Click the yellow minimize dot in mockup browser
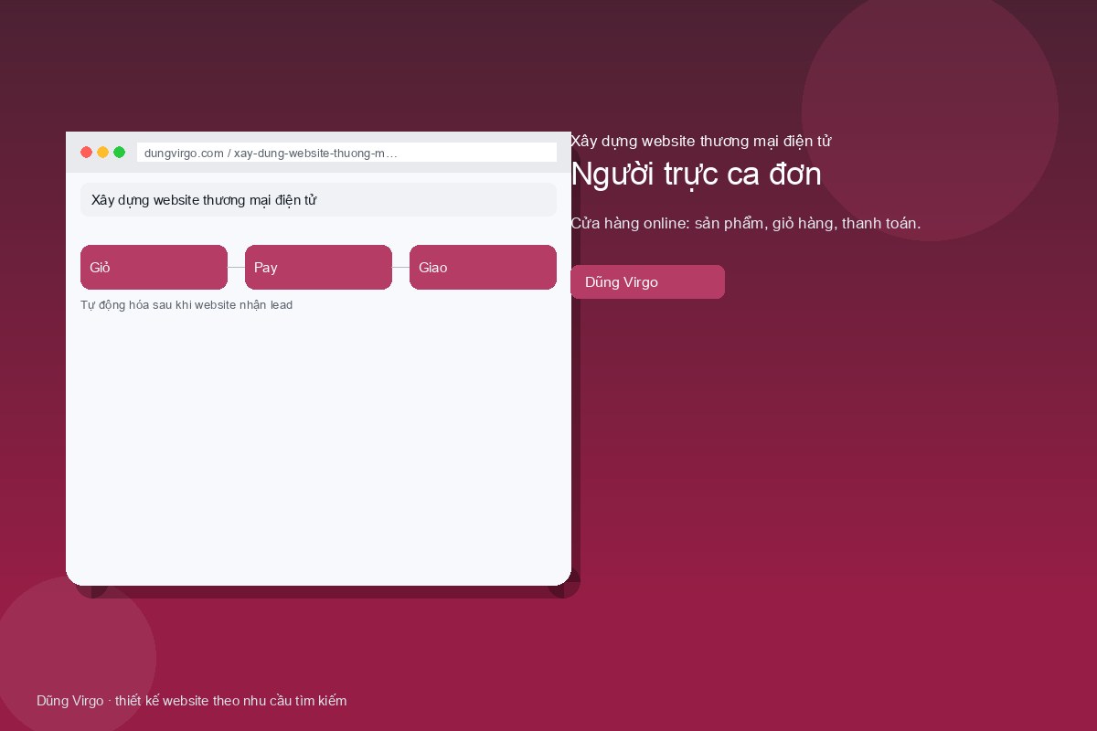The width and height of the screenshot is (1097, 731). 102,153
